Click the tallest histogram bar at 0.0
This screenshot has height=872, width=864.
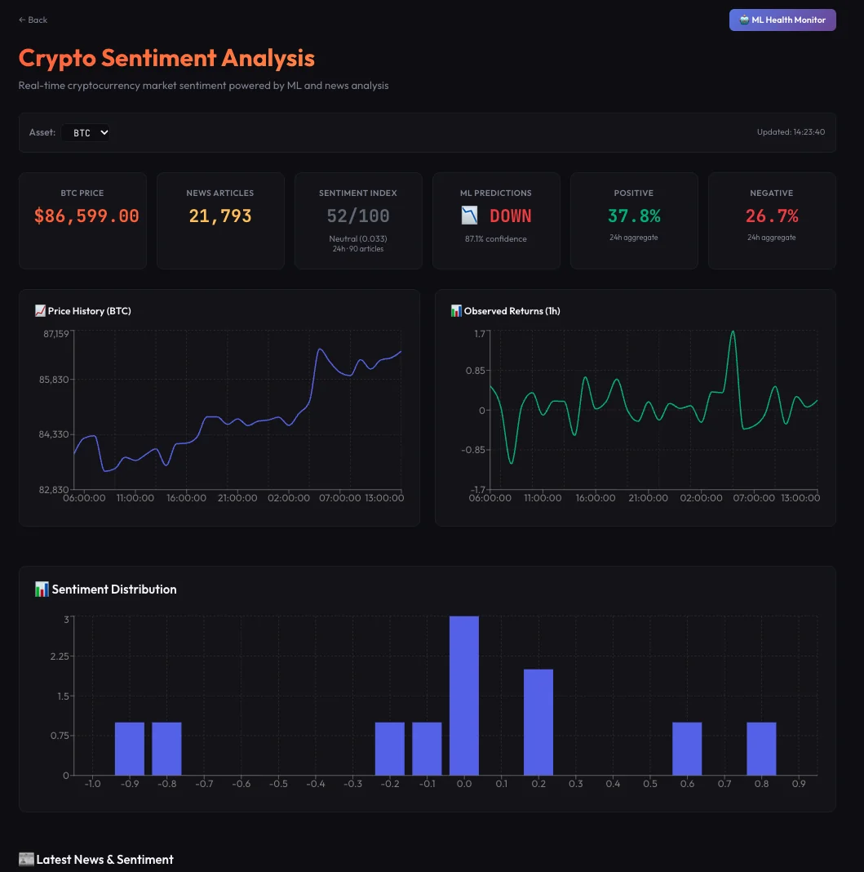point(464,695)
